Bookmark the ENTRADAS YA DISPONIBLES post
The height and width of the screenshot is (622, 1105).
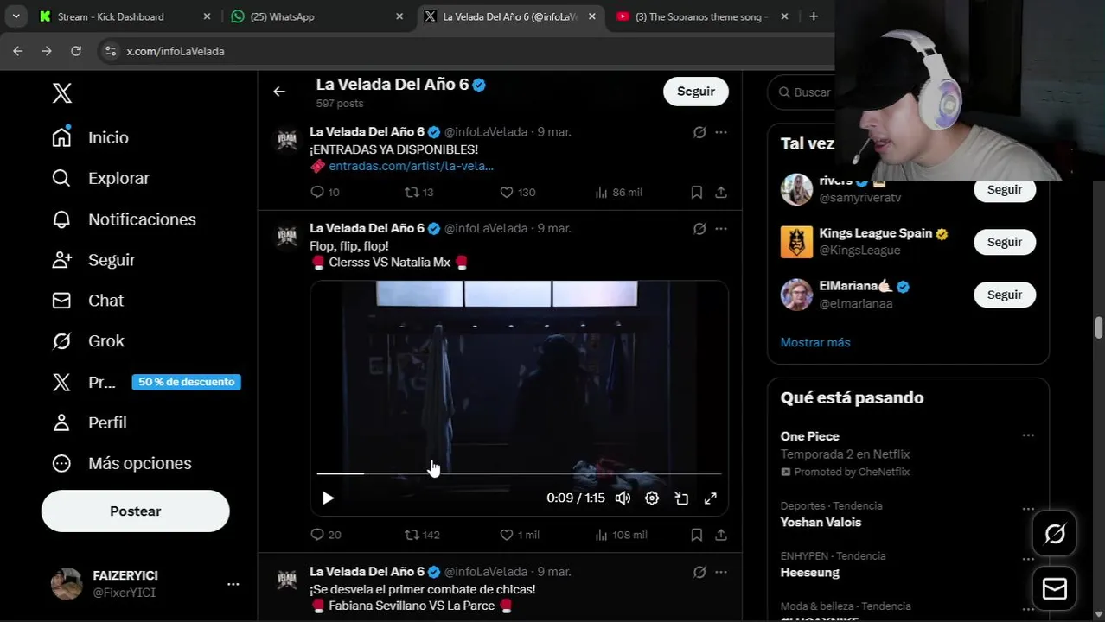pos(696,192)
